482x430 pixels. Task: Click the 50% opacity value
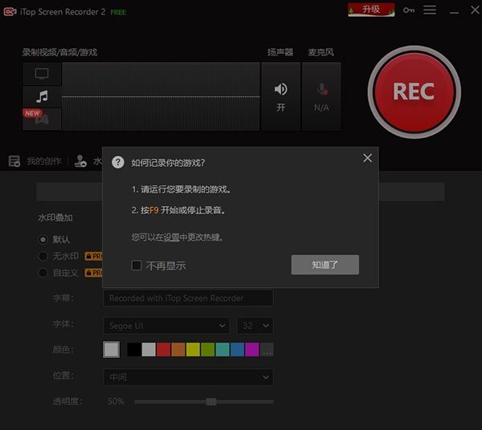116,401
